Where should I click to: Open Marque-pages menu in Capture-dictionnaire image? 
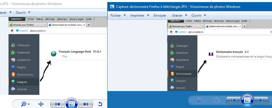(x=233, y=21)
